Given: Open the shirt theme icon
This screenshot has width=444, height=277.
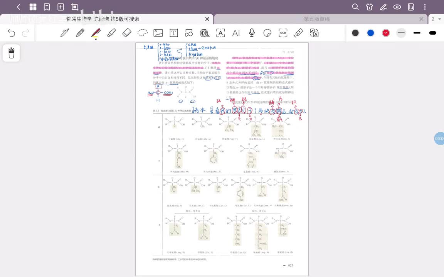Looking at the screenshot, I should click(x=369, y=7).
